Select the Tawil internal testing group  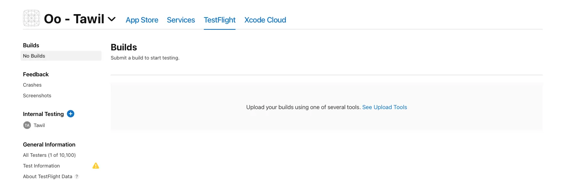coord(39,125)
